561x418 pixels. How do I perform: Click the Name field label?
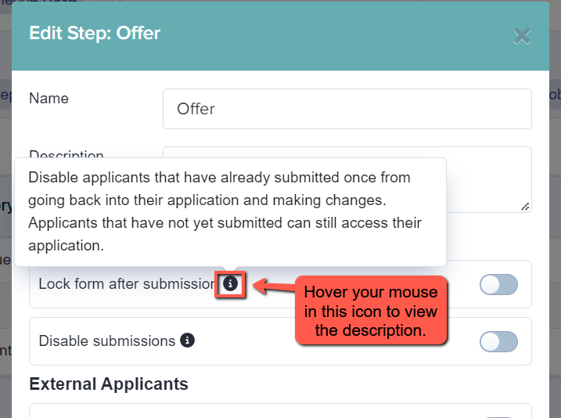[x=49, y=98]
